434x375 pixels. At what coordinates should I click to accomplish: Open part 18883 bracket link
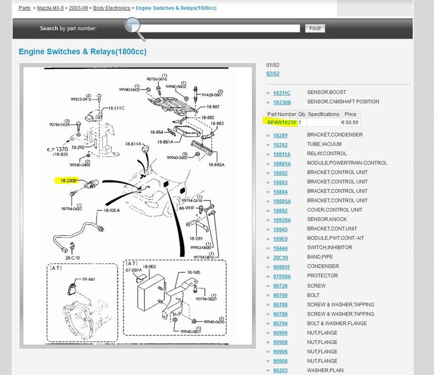pyautogui.click(x=280, y=183)
